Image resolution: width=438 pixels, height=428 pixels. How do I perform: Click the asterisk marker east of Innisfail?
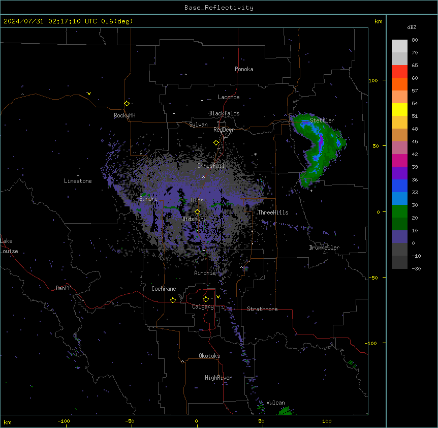coord(255,154)
